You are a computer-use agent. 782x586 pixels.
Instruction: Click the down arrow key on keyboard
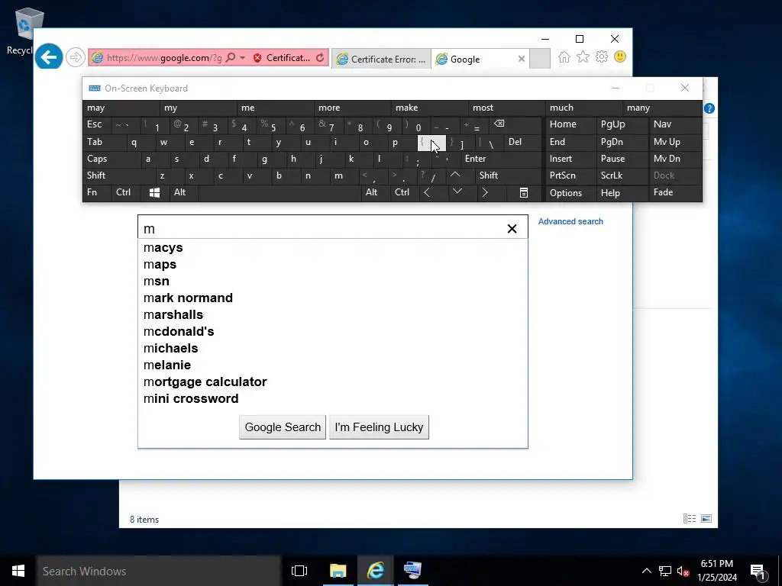(457, 192)
